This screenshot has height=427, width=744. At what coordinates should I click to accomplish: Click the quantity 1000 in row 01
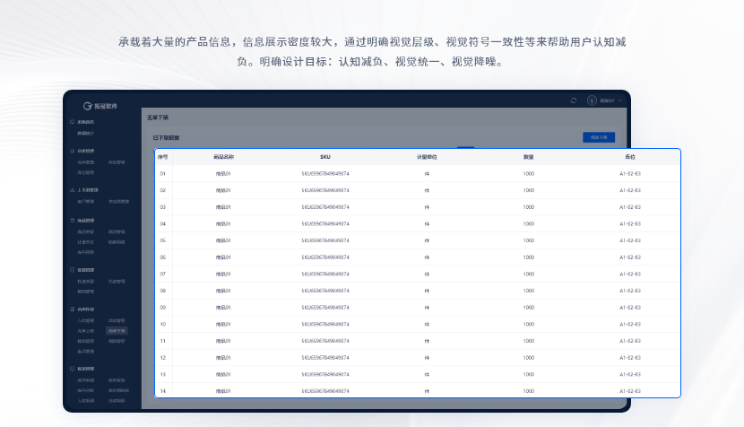[x=529, y=174]
